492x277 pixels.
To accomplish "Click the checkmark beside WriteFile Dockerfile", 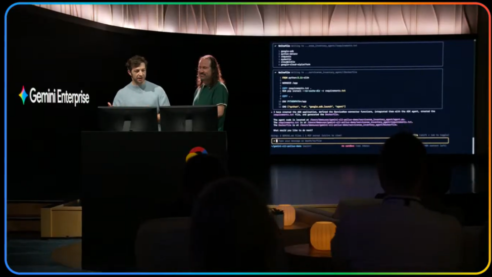I will (275, 72).
